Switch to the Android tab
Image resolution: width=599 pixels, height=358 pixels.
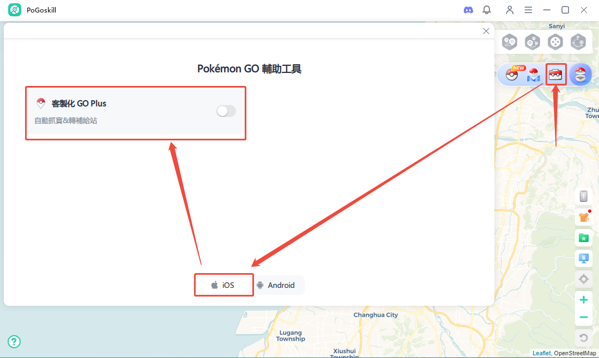tap(276, 285)
